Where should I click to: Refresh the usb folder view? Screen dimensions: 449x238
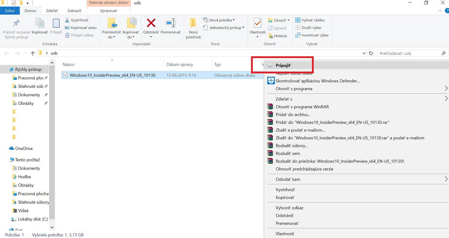pyautogui.click(x=371, y=53)
